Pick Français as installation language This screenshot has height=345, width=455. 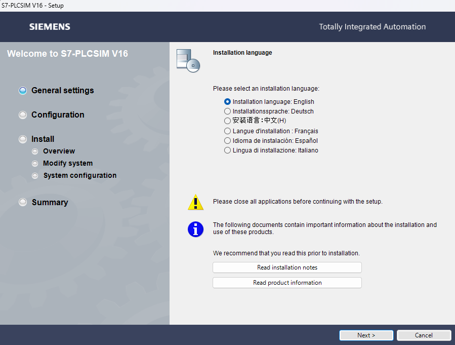tap(228, 131)
